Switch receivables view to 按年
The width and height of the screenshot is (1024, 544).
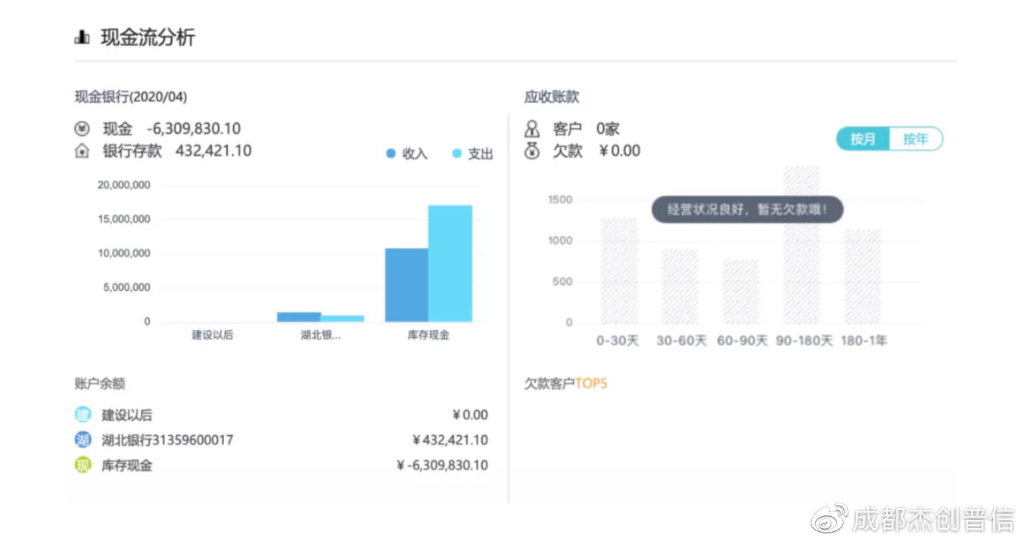pos(915,139)
